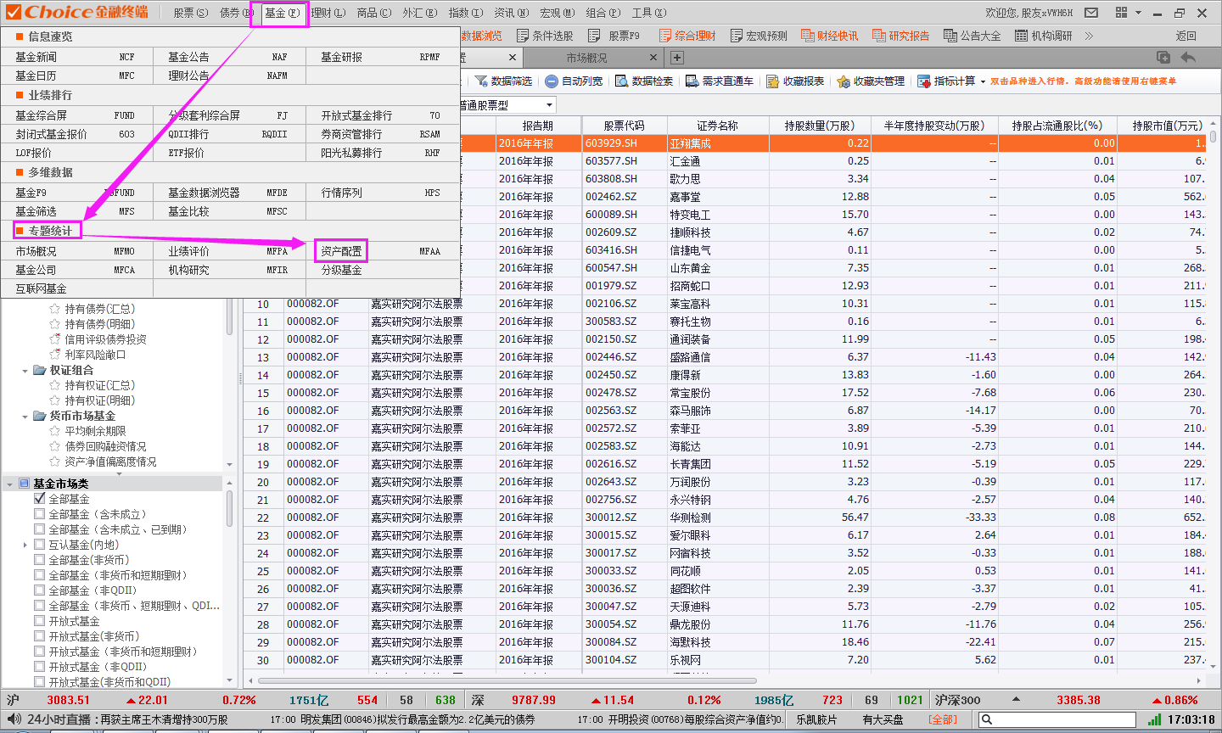Click the 返回 button
1222x733 pixels.
click(x=1186, y=36)
